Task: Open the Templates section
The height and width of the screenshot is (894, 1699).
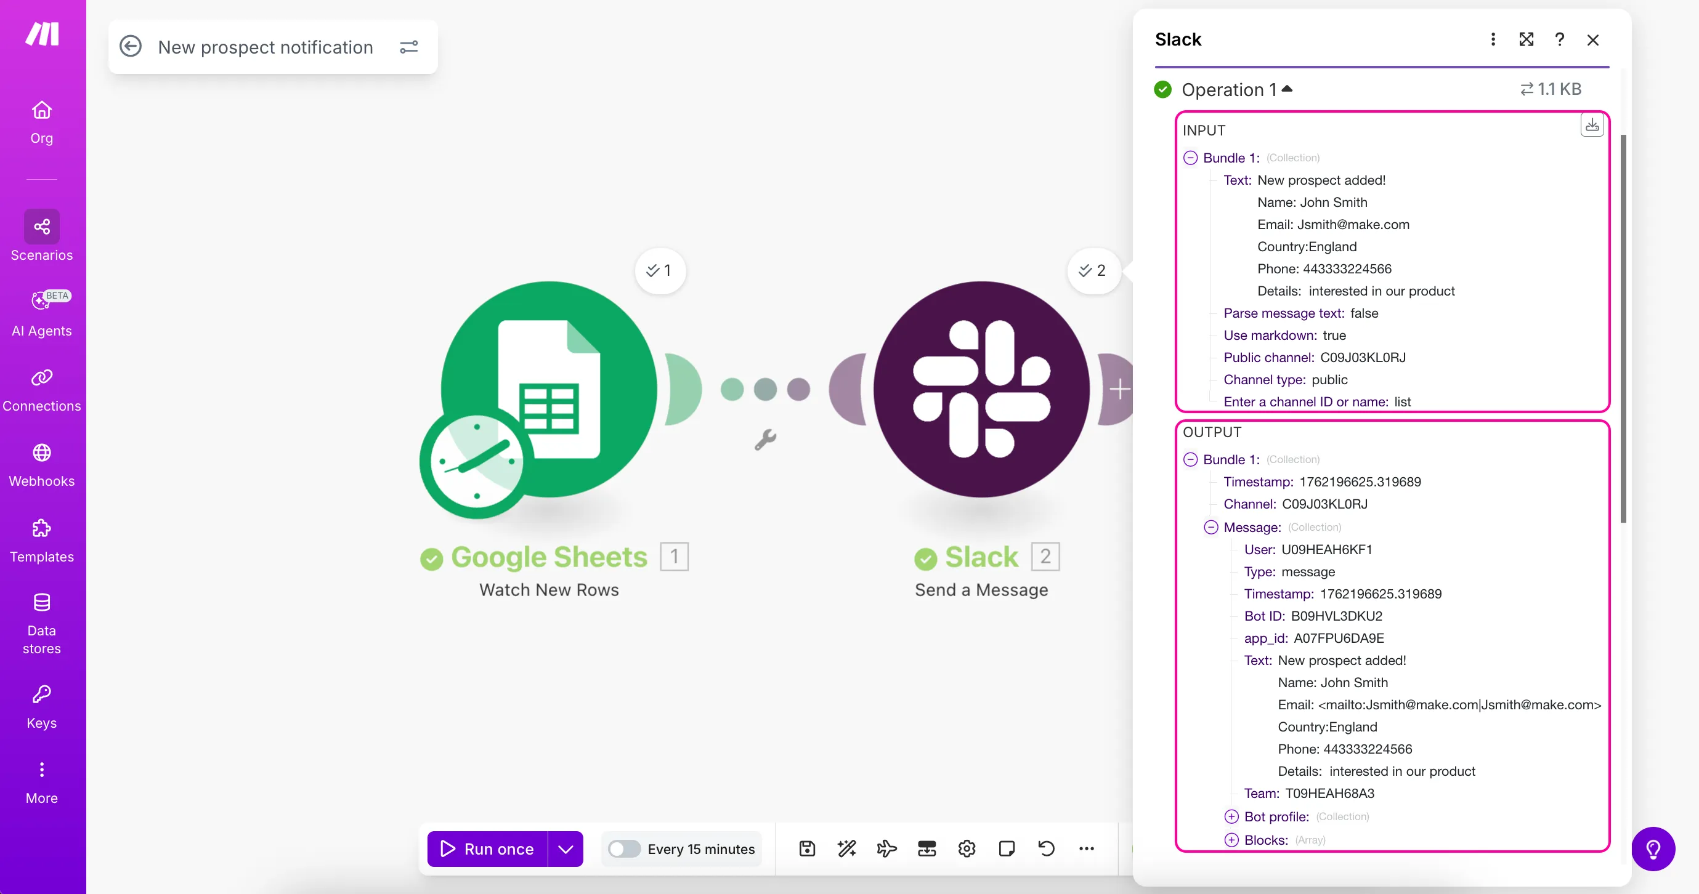Action: [41, 541]
